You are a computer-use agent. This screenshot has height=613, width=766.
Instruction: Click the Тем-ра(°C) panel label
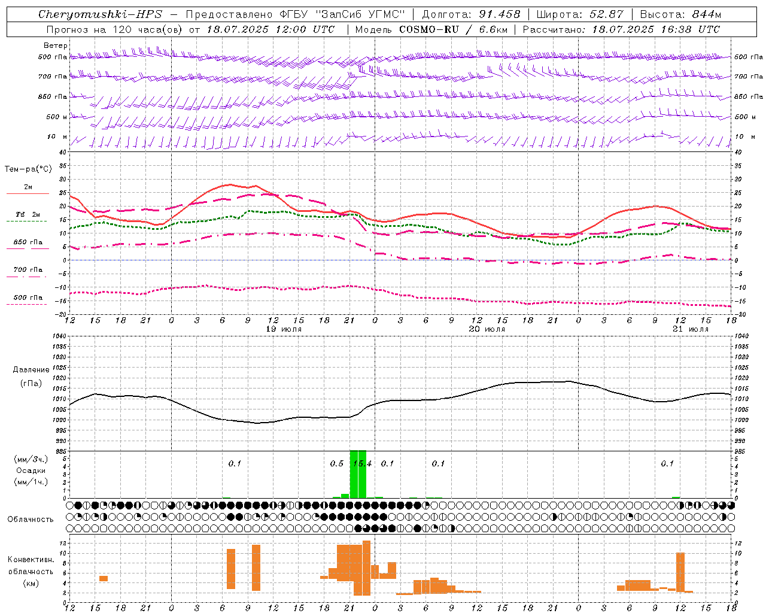(x=29, y=169)
